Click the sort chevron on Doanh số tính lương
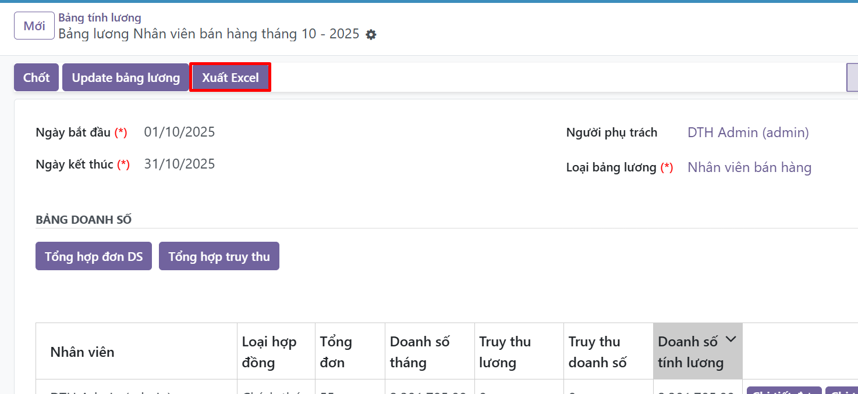Image resolution: width=858 pixels, height=394 pixels. coord(731,340)
